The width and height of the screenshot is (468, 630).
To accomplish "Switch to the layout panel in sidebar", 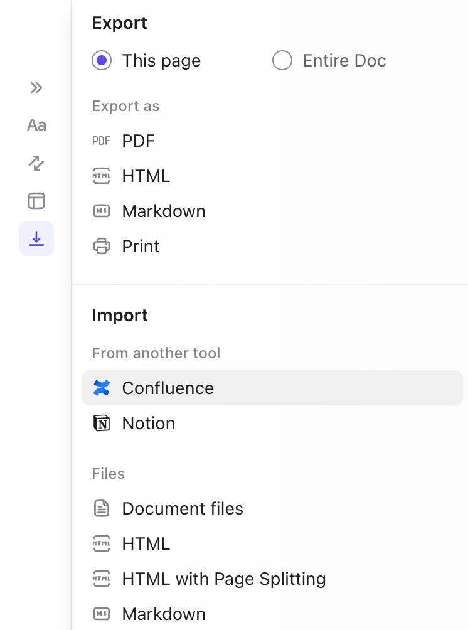I will point(36,201).
